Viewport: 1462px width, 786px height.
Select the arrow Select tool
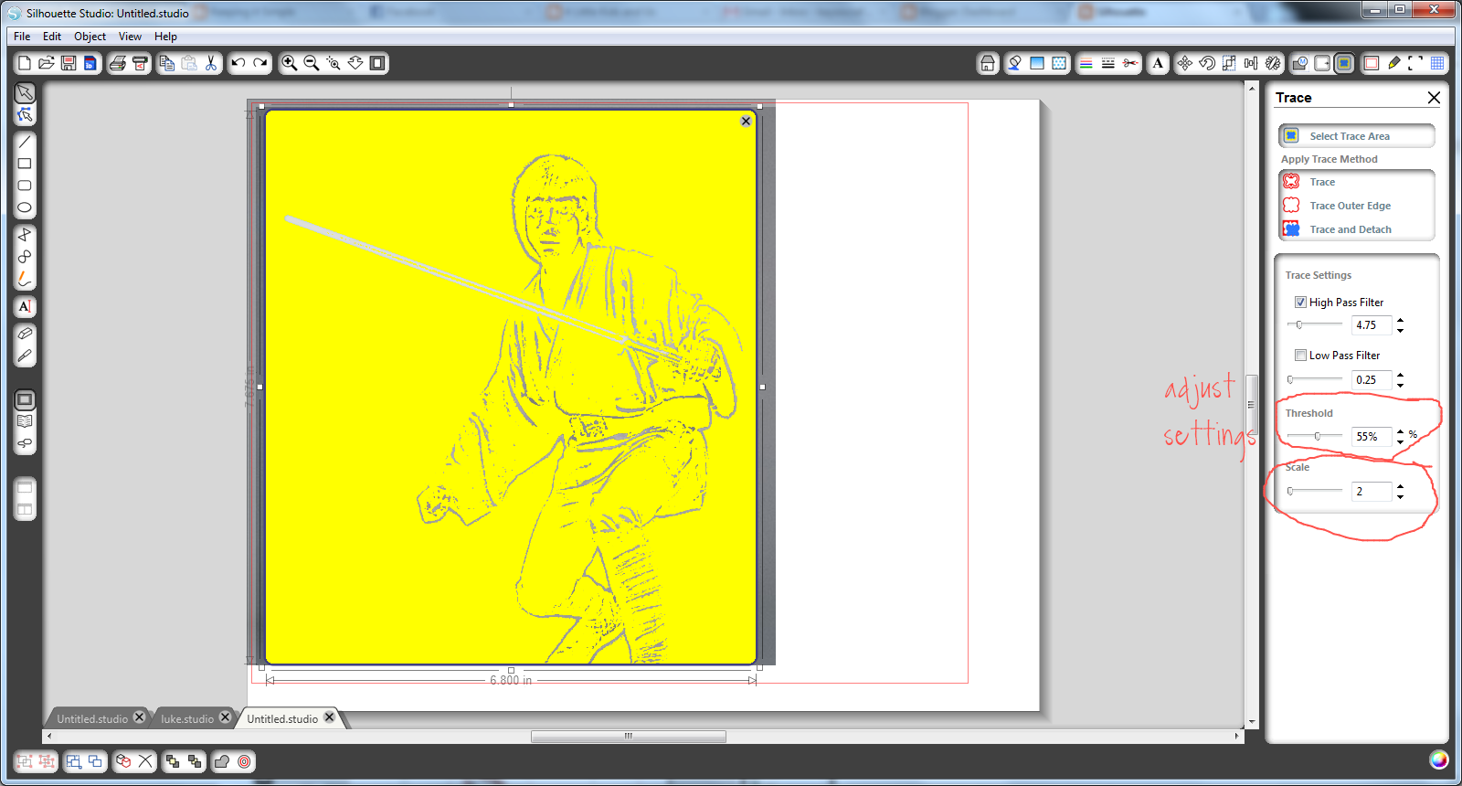[25, 93]
